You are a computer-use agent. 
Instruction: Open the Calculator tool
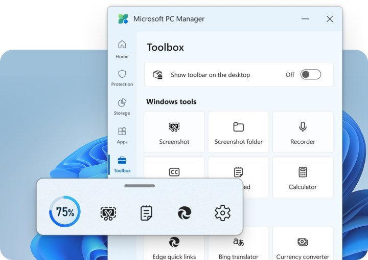point(303,177)
